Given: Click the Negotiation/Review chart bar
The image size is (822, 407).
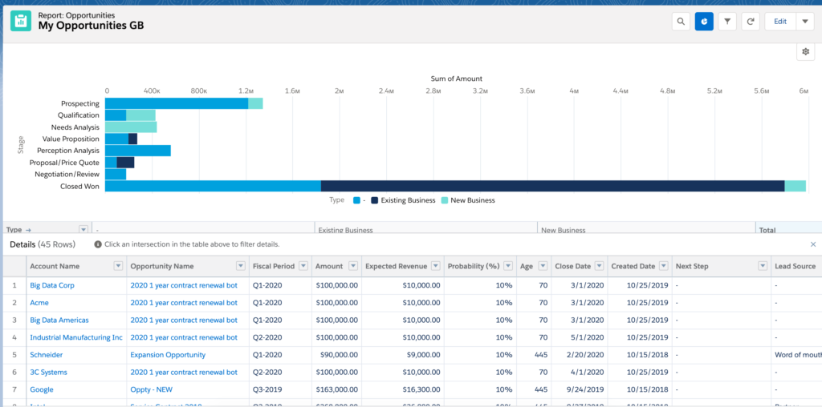Looking at the screenshot, I should [116, 174].
